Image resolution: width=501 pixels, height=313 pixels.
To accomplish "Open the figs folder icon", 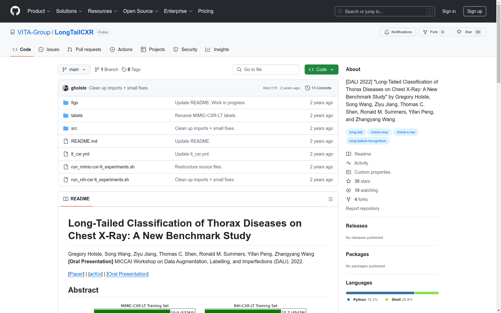I will [x=66, y=103].
